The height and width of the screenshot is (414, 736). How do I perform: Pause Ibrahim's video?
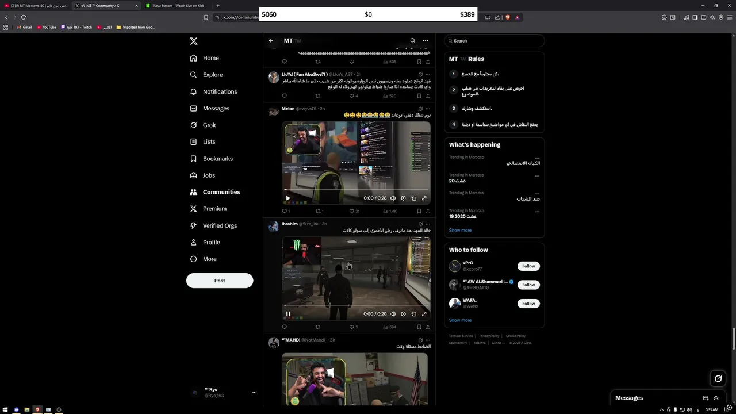(x=288, y=314)
